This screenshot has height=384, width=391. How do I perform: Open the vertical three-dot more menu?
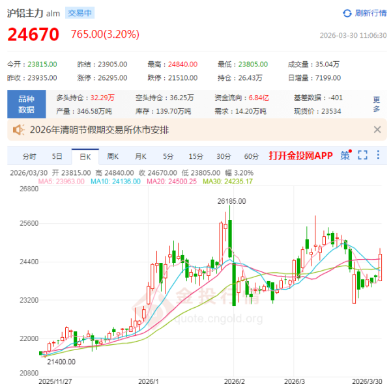[x=378, y=155]
